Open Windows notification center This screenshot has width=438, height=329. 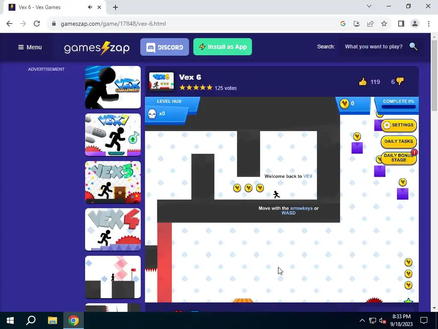tap(424, 320)
